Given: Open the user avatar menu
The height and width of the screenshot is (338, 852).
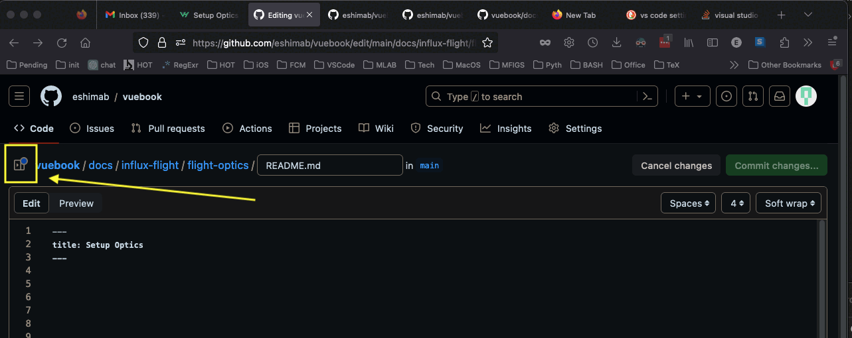Looking at the screenshot, I should [x=806, y=96].
